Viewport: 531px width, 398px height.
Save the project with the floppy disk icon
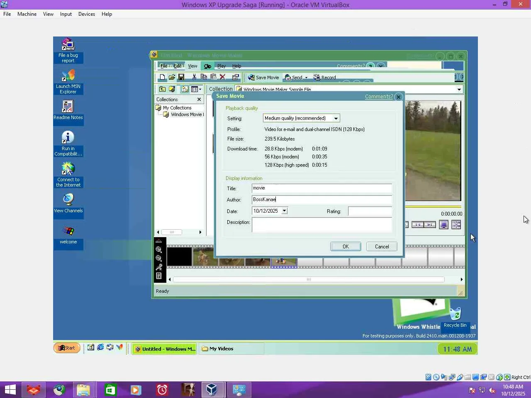tap(181, 77)
